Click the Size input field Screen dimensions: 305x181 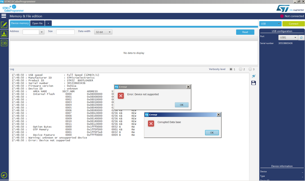(x=65, y=32)
